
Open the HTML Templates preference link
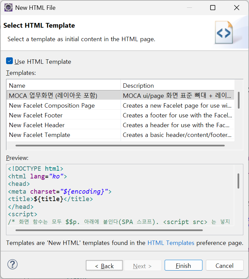click(x=171, y=243)
